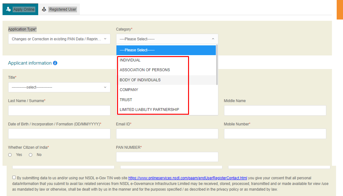Check the data submission consent checkbox
The width and height of the screenshot is (343, 196).
(14, 177)
